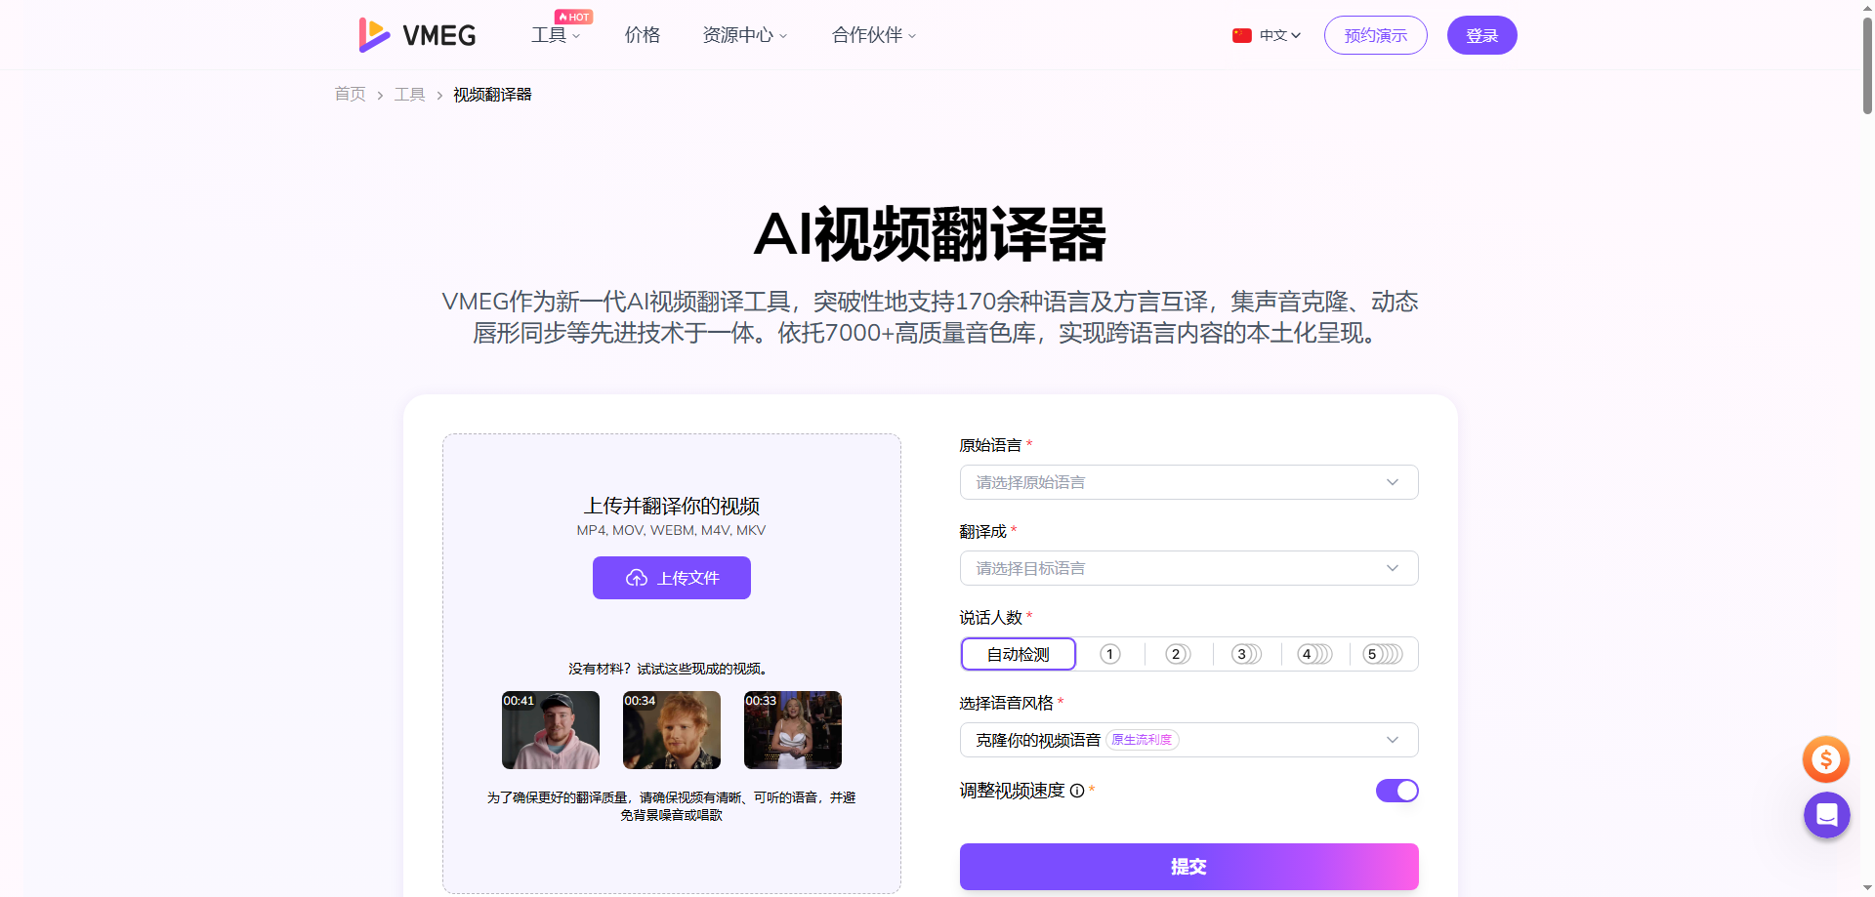Viewport: 1875px width, 897px height.
Task: Open the purple chat support widget
Action: pyautogui.click(x=1825, y=815)
